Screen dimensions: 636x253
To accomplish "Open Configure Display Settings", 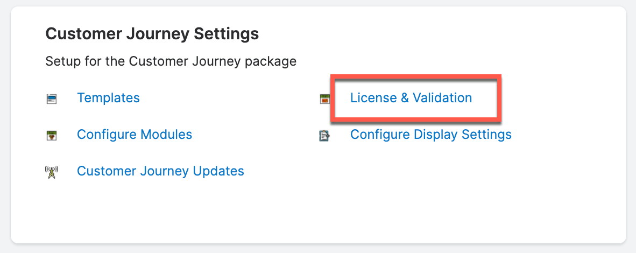I will point(430,134).
